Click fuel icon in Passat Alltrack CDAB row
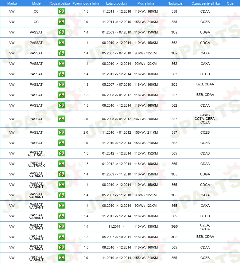Image resolution: width=240 pixels, height=263 pixels. [x=61, y=153]
